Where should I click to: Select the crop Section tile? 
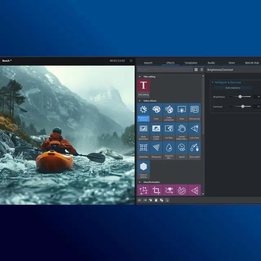[x=156, y=190]
